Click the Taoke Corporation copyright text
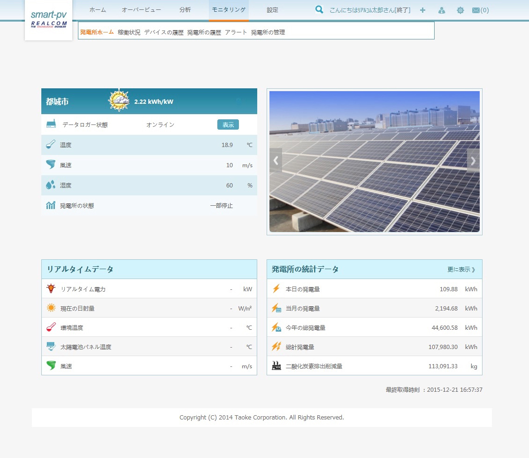The height and width of the screenshot is (458, 529). [x=261, y=418]
